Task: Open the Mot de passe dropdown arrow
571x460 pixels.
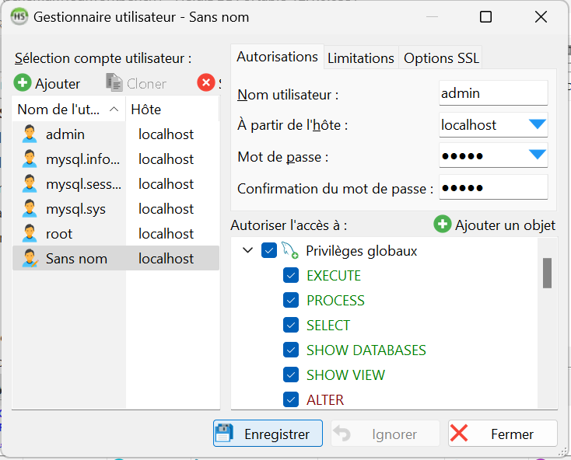Action: (x=538, y=155)
